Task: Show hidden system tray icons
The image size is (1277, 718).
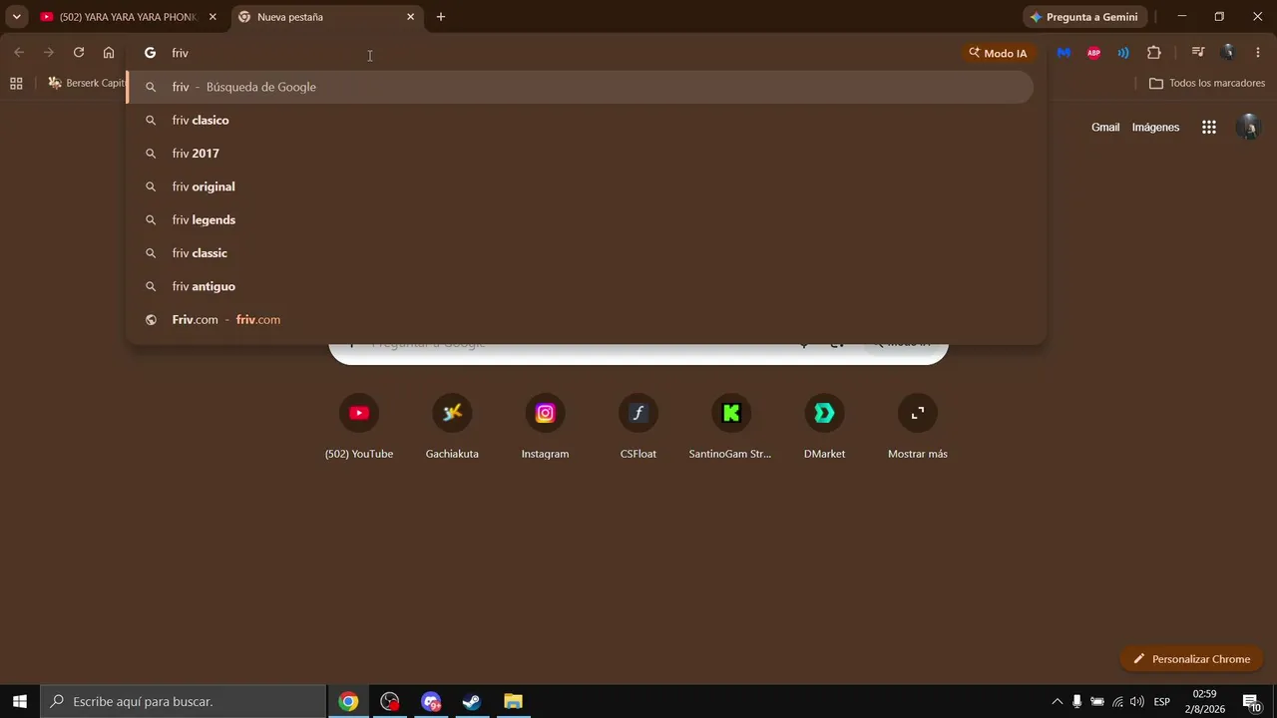Action: pos(1058,702)
